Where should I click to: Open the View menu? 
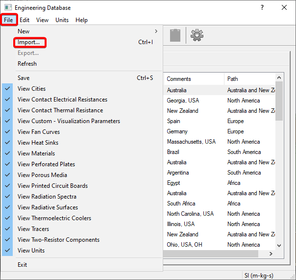42,20
